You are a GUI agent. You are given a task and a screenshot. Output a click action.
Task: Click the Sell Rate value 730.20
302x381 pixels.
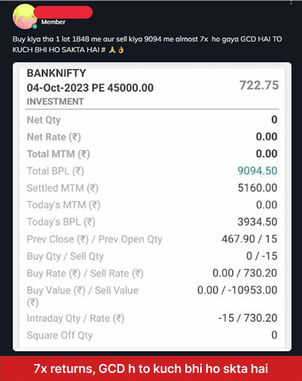tap(261, 273)
